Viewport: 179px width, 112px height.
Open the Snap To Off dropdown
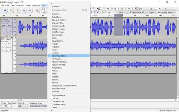tap(23, 106)
